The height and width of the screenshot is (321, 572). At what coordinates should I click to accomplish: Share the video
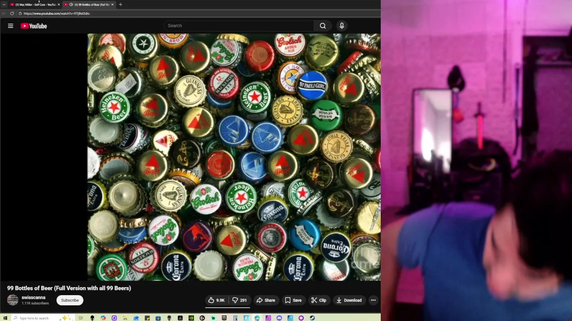pyautogui.click(x=265, y=300)
